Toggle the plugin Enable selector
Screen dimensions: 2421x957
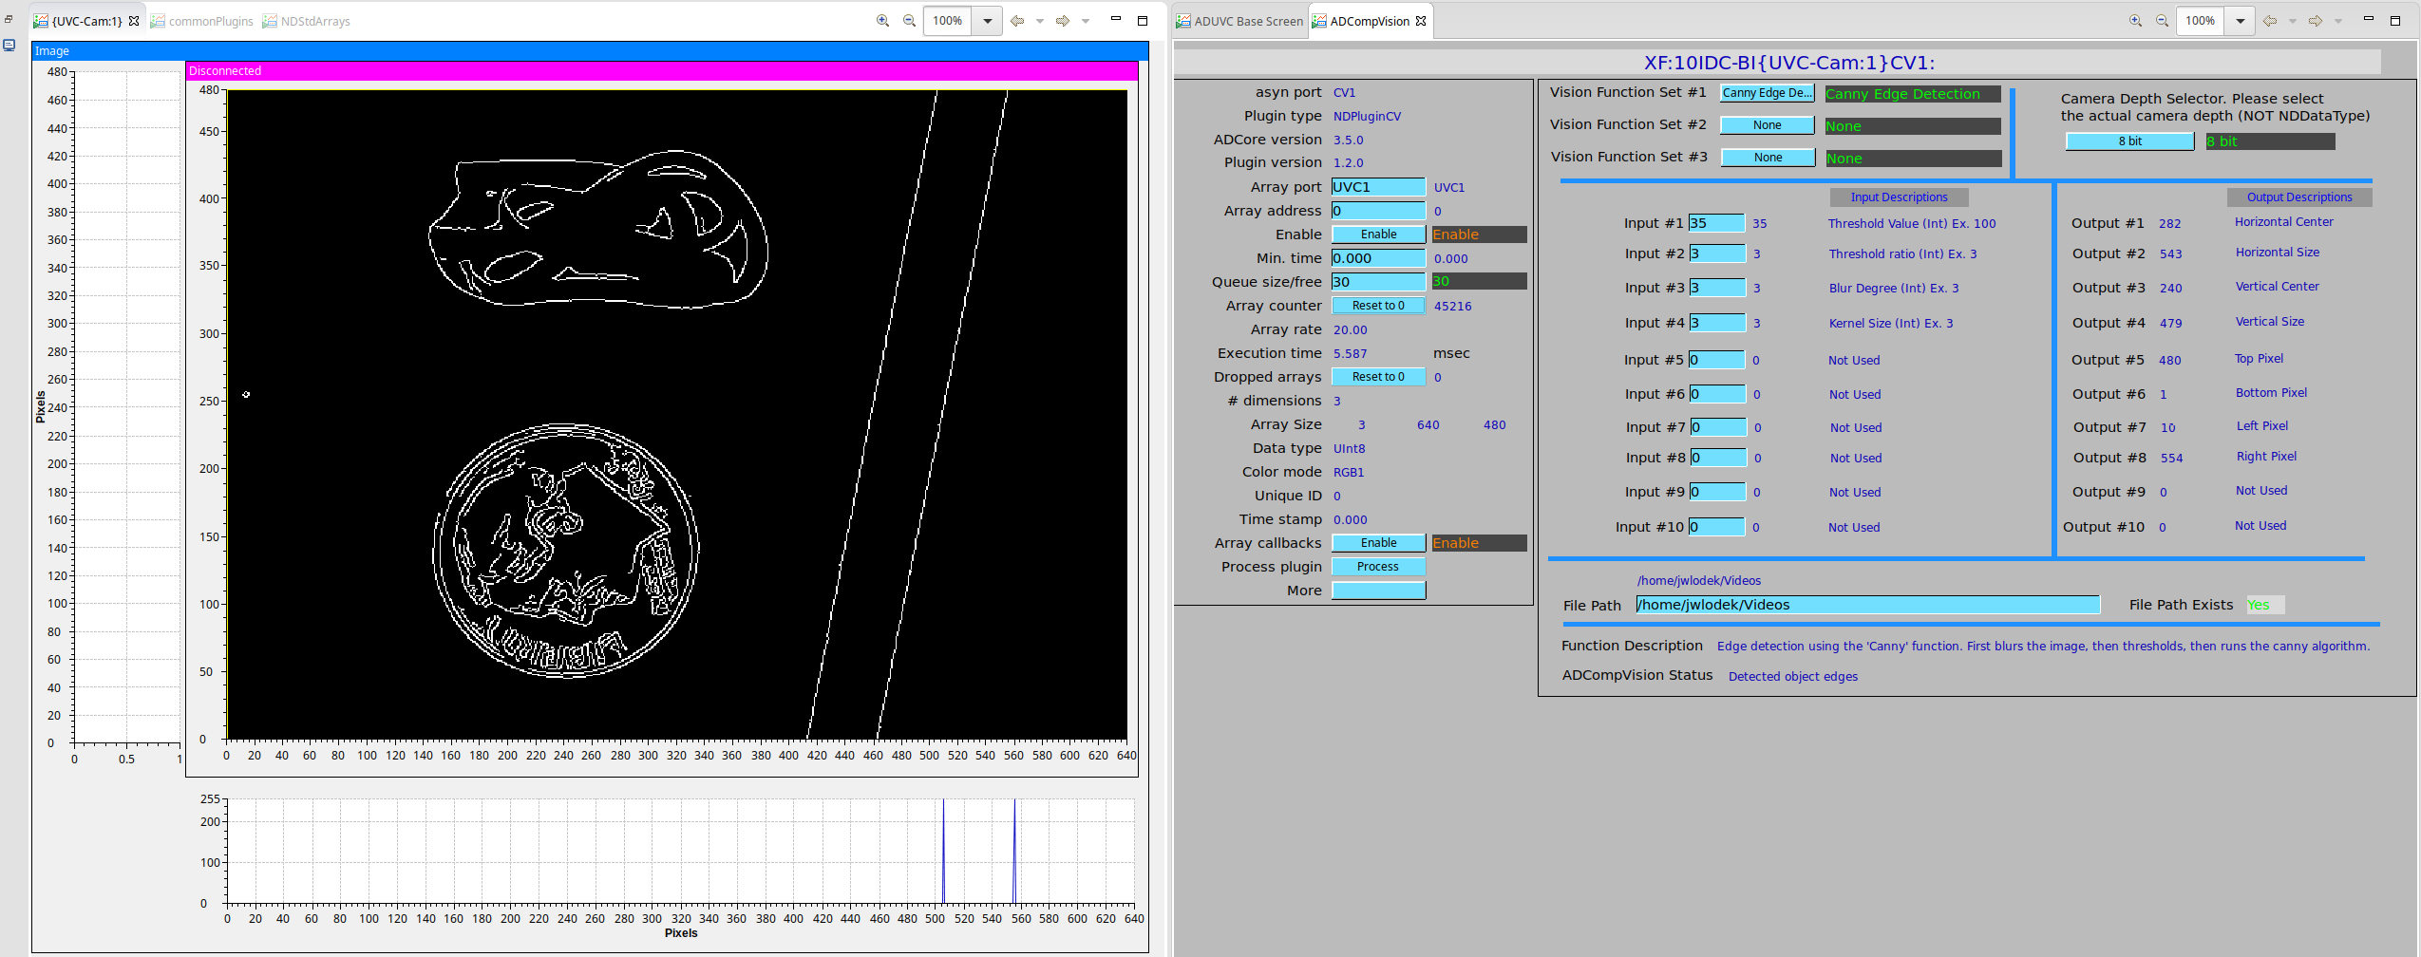tap(1378, 235)
